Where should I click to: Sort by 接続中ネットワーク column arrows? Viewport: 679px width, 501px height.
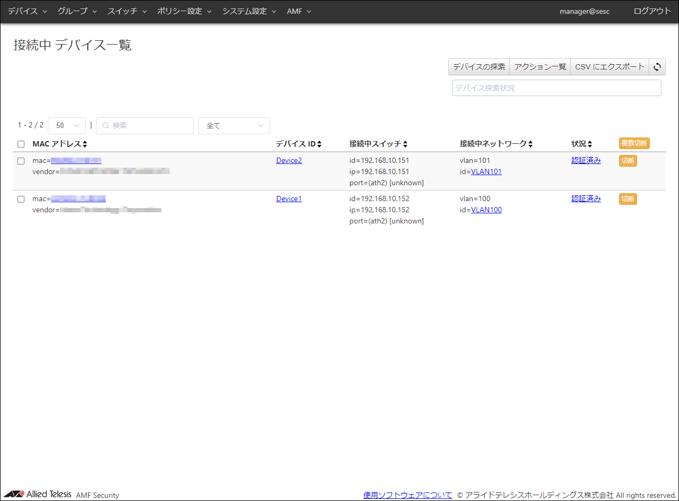click(530, 144)
